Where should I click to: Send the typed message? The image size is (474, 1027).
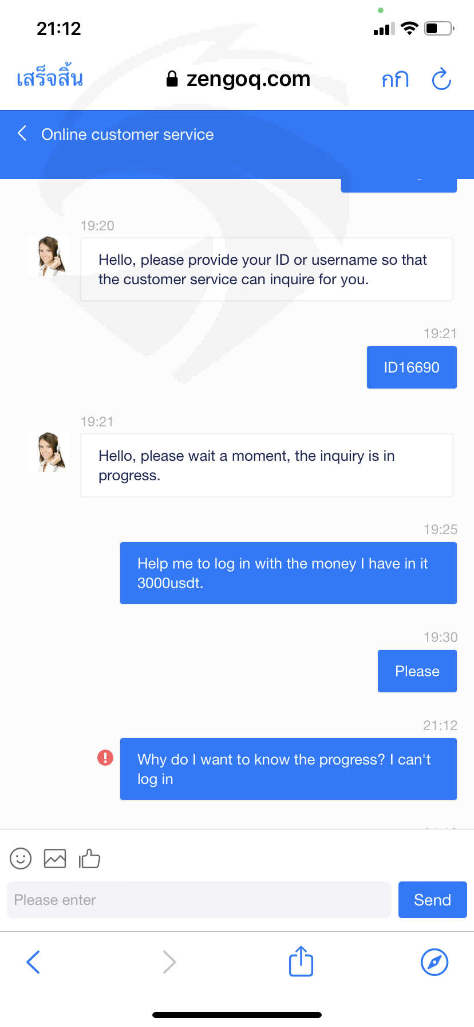[x=433, y=900]
